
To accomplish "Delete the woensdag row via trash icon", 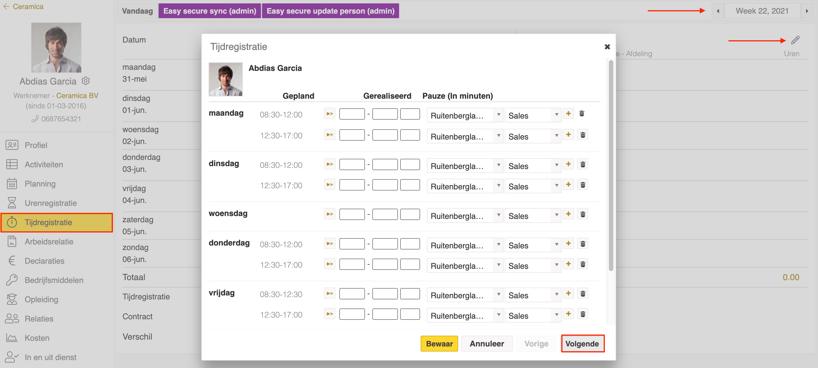I will [583, 214].
